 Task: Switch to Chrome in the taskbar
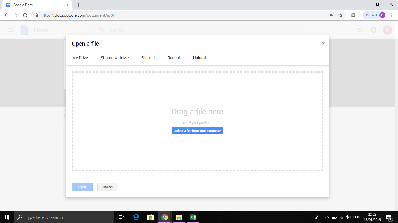pyautogui.click(x=165, y=217)
